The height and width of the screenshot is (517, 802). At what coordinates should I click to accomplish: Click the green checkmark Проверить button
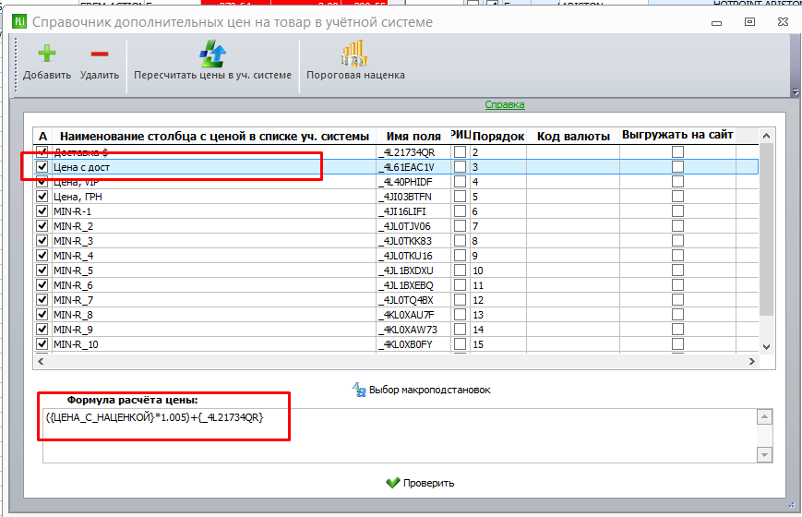tap(421, 483)
